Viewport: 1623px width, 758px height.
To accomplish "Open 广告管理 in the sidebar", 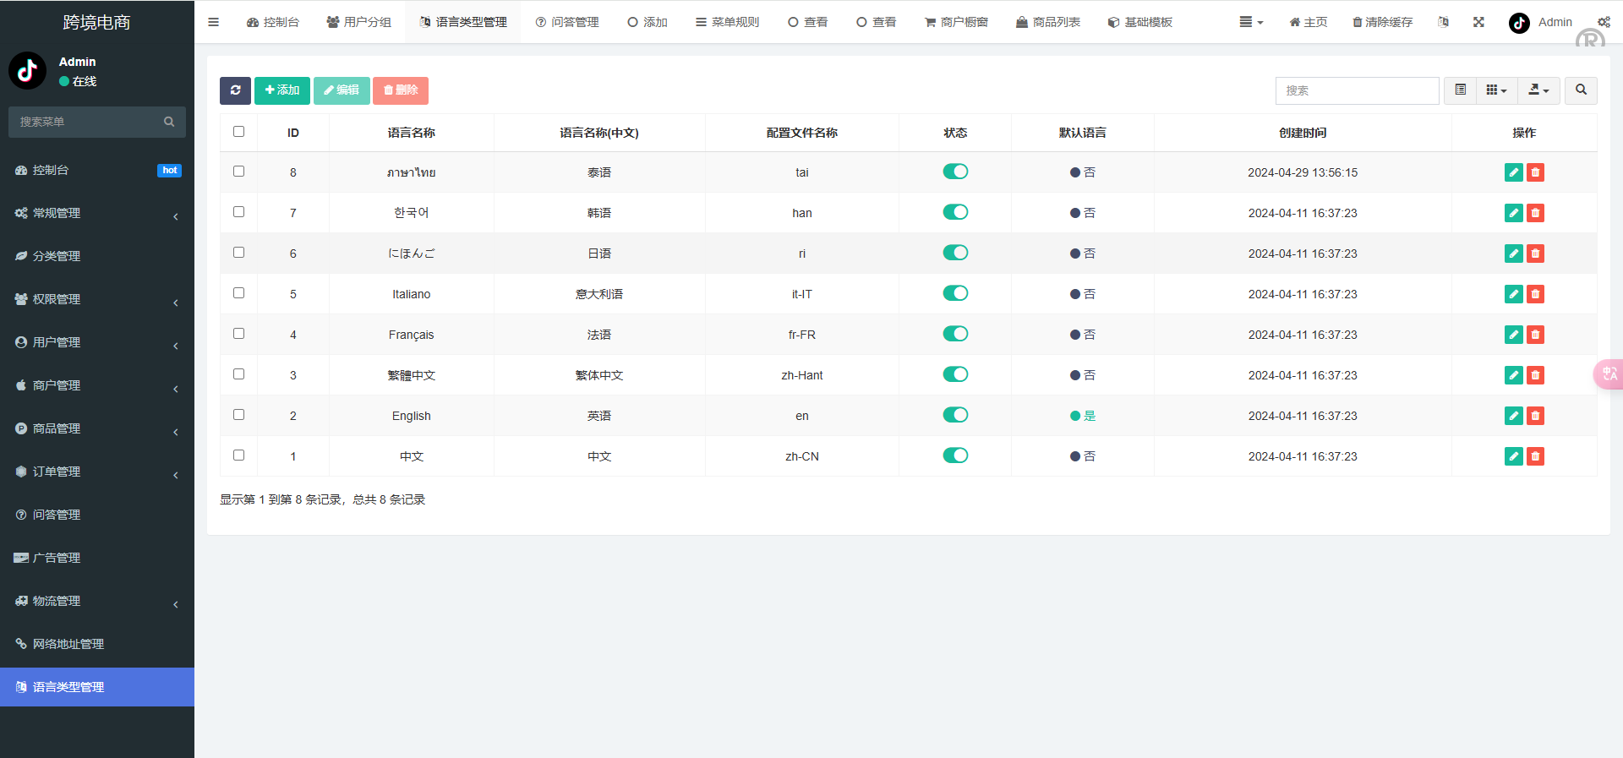I will (57, 558).
